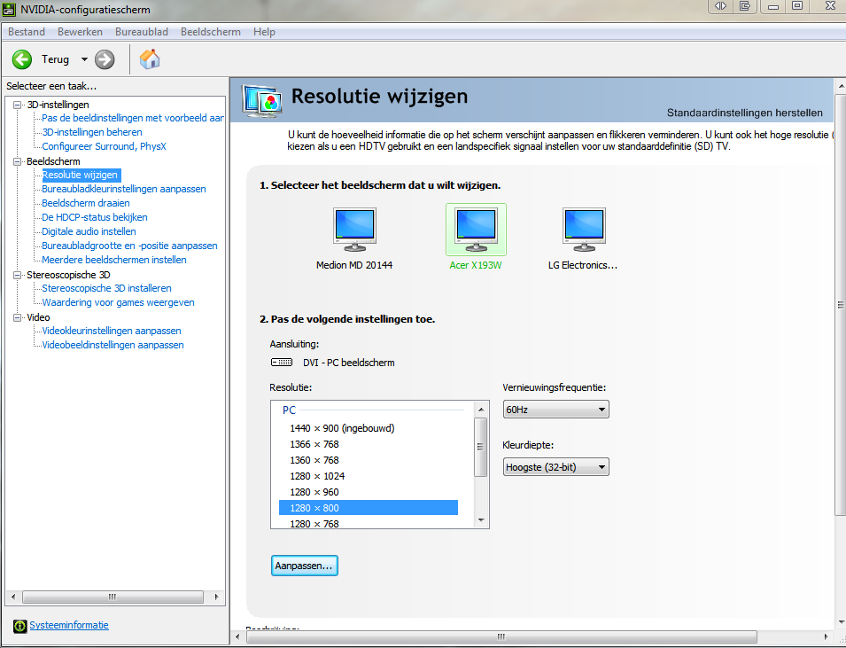Click the NVIDIA title bar icon
846x648 pixels.
[9, 9]
